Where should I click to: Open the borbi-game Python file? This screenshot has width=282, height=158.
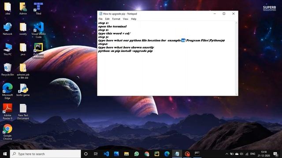click(x=23, y=90)
